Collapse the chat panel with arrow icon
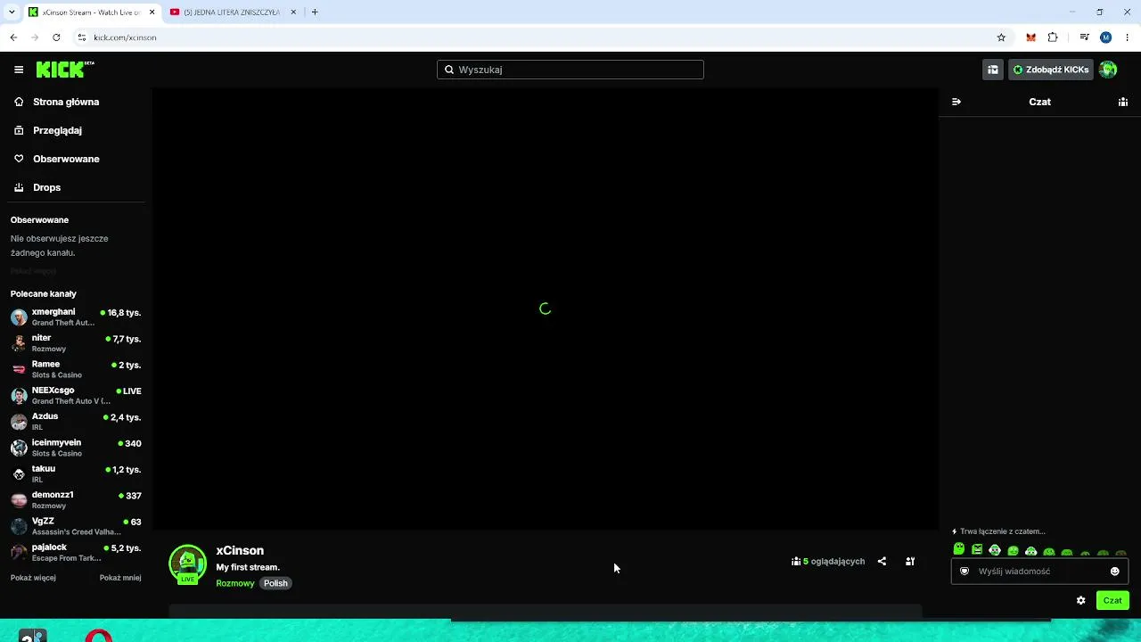1141x642 pixels. point(956,102)
